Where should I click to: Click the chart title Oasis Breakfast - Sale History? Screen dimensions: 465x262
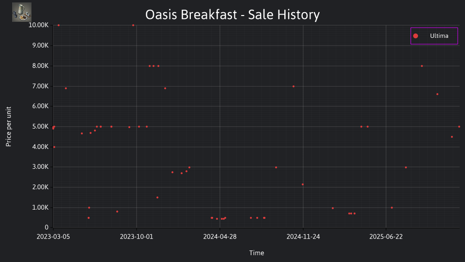point(232,15)
